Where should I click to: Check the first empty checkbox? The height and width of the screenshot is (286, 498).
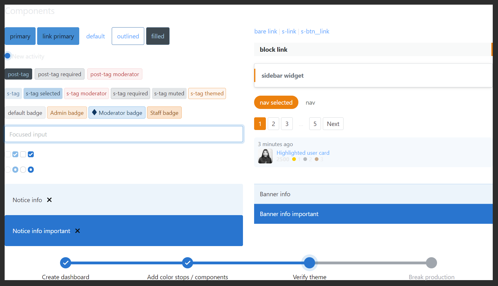click(7, 154)
